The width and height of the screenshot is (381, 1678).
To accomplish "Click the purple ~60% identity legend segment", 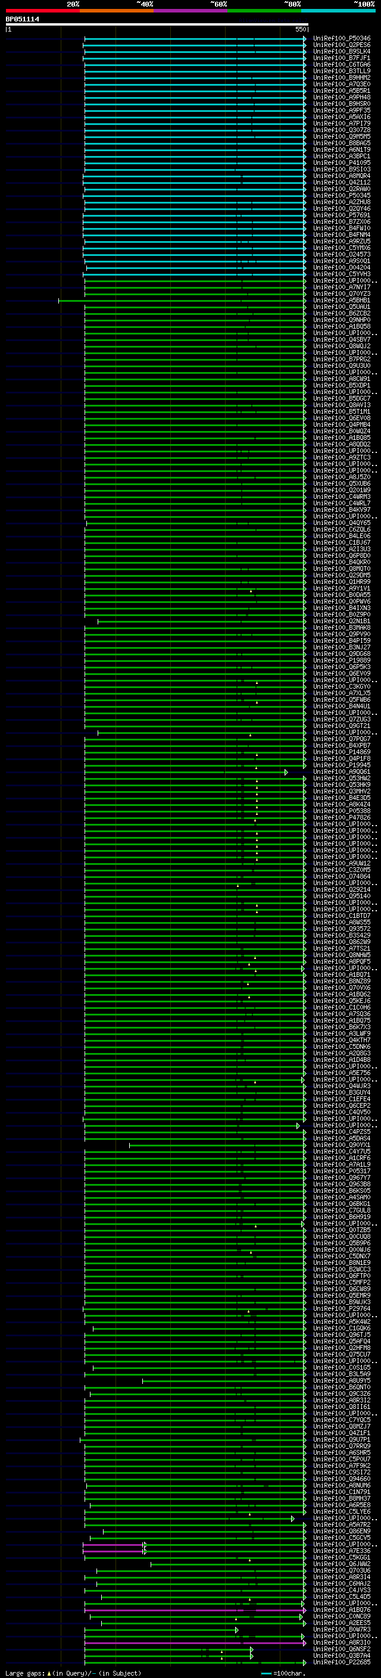I will click(191, 11).
